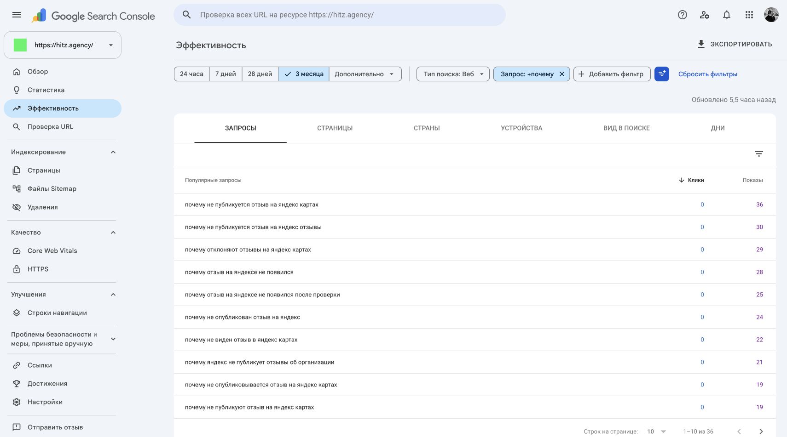Click the Достижения trophy icon
The height and width of the screenshot is (437, 787).
pyautogui.click(x=17, y=384)
